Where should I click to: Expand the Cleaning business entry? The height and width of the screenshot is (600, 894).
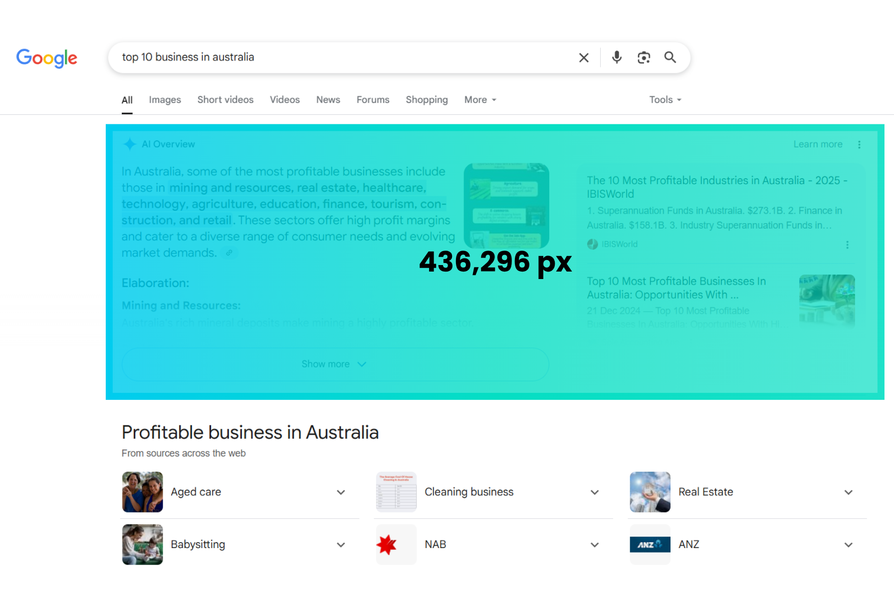(x=595, y=493)
